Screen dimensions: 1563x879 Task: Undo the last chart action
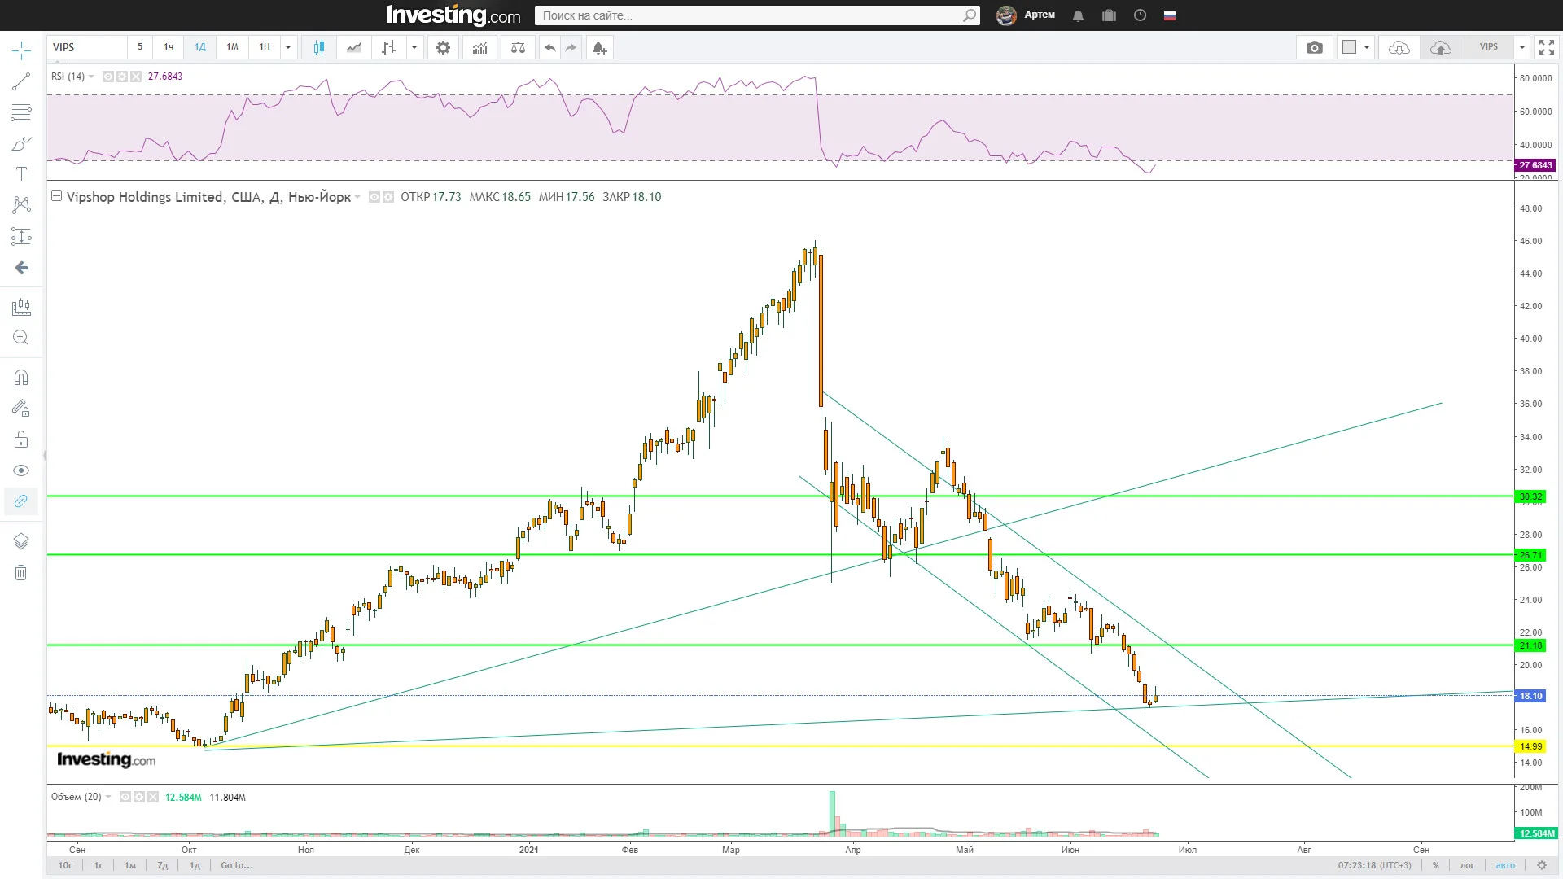(x=550, y=47)
